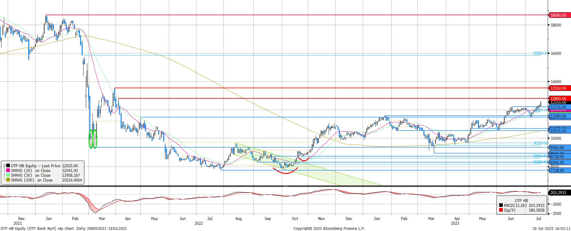Select the blue 8718.00 price level tag

pos(559,156)
